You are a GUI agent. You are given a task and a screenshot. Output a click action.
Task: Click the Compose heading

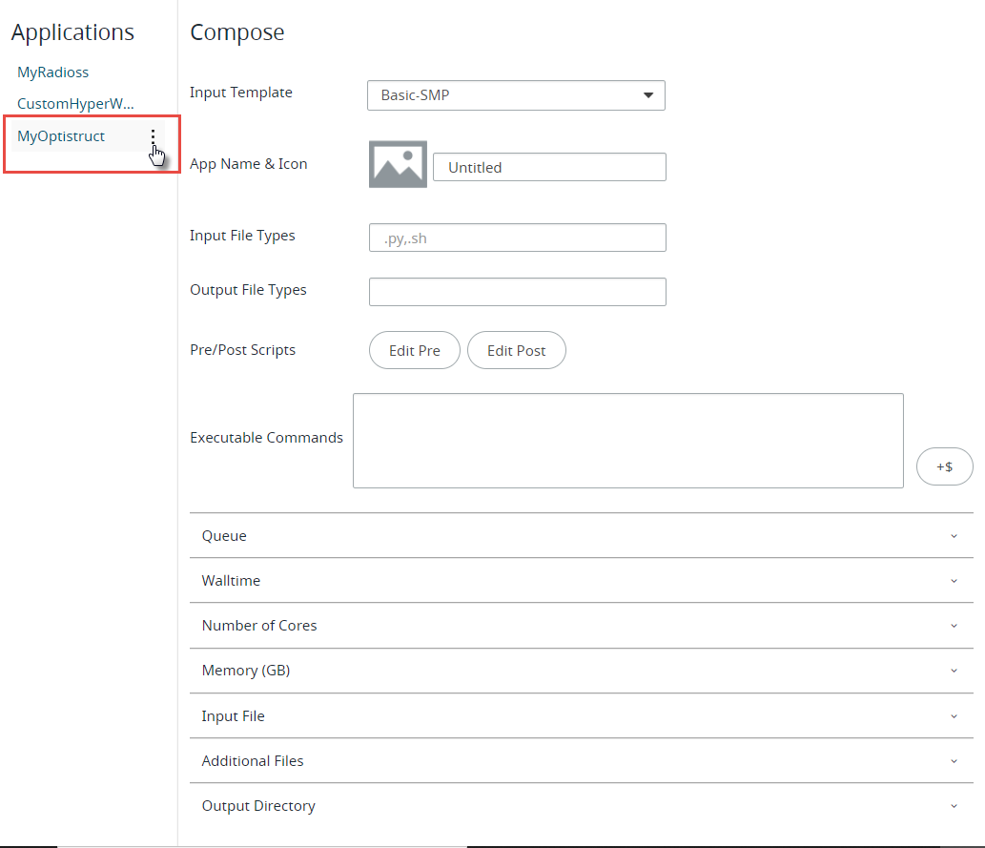236,32
